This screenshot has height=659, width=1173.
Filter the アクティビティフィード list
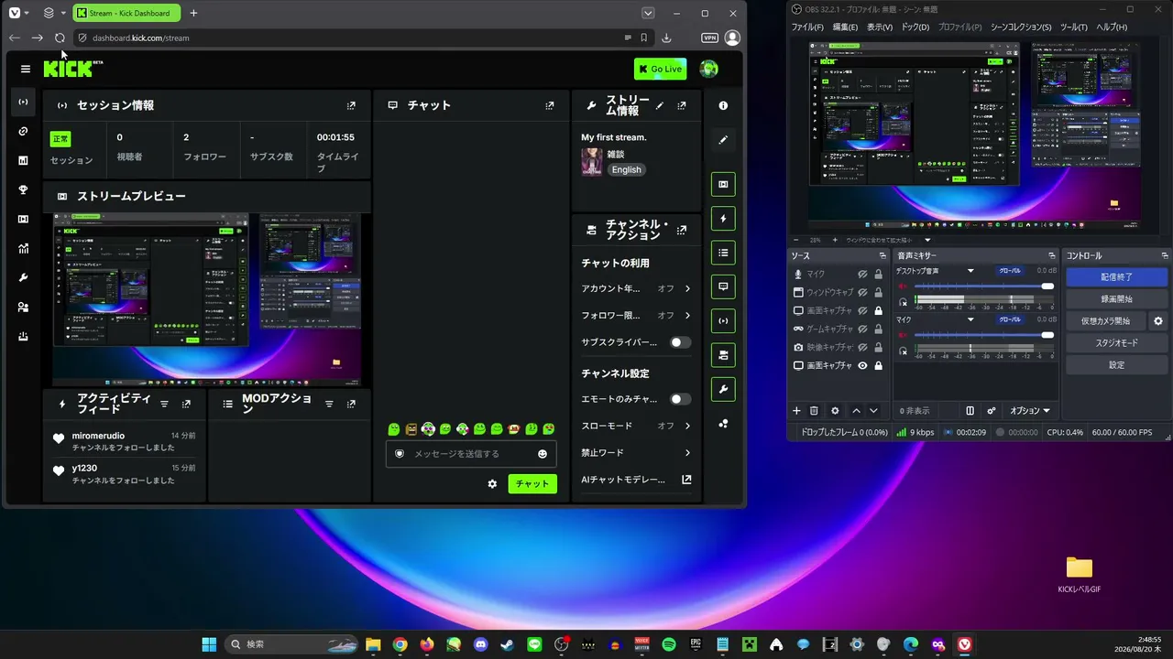pyautogui.click(x=165, y=404)
